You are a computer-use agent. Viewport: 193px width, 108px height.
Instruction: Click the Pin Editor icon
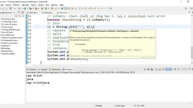(x=111, y=8)
